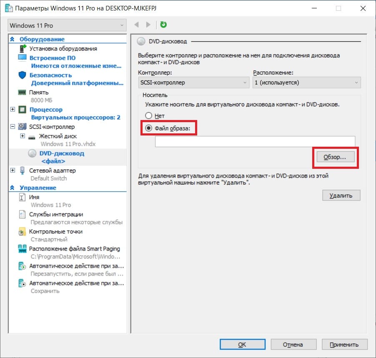Click the DVD-дисковод disc icon in tree
This screenshot has height=358, width=376.
32,153
